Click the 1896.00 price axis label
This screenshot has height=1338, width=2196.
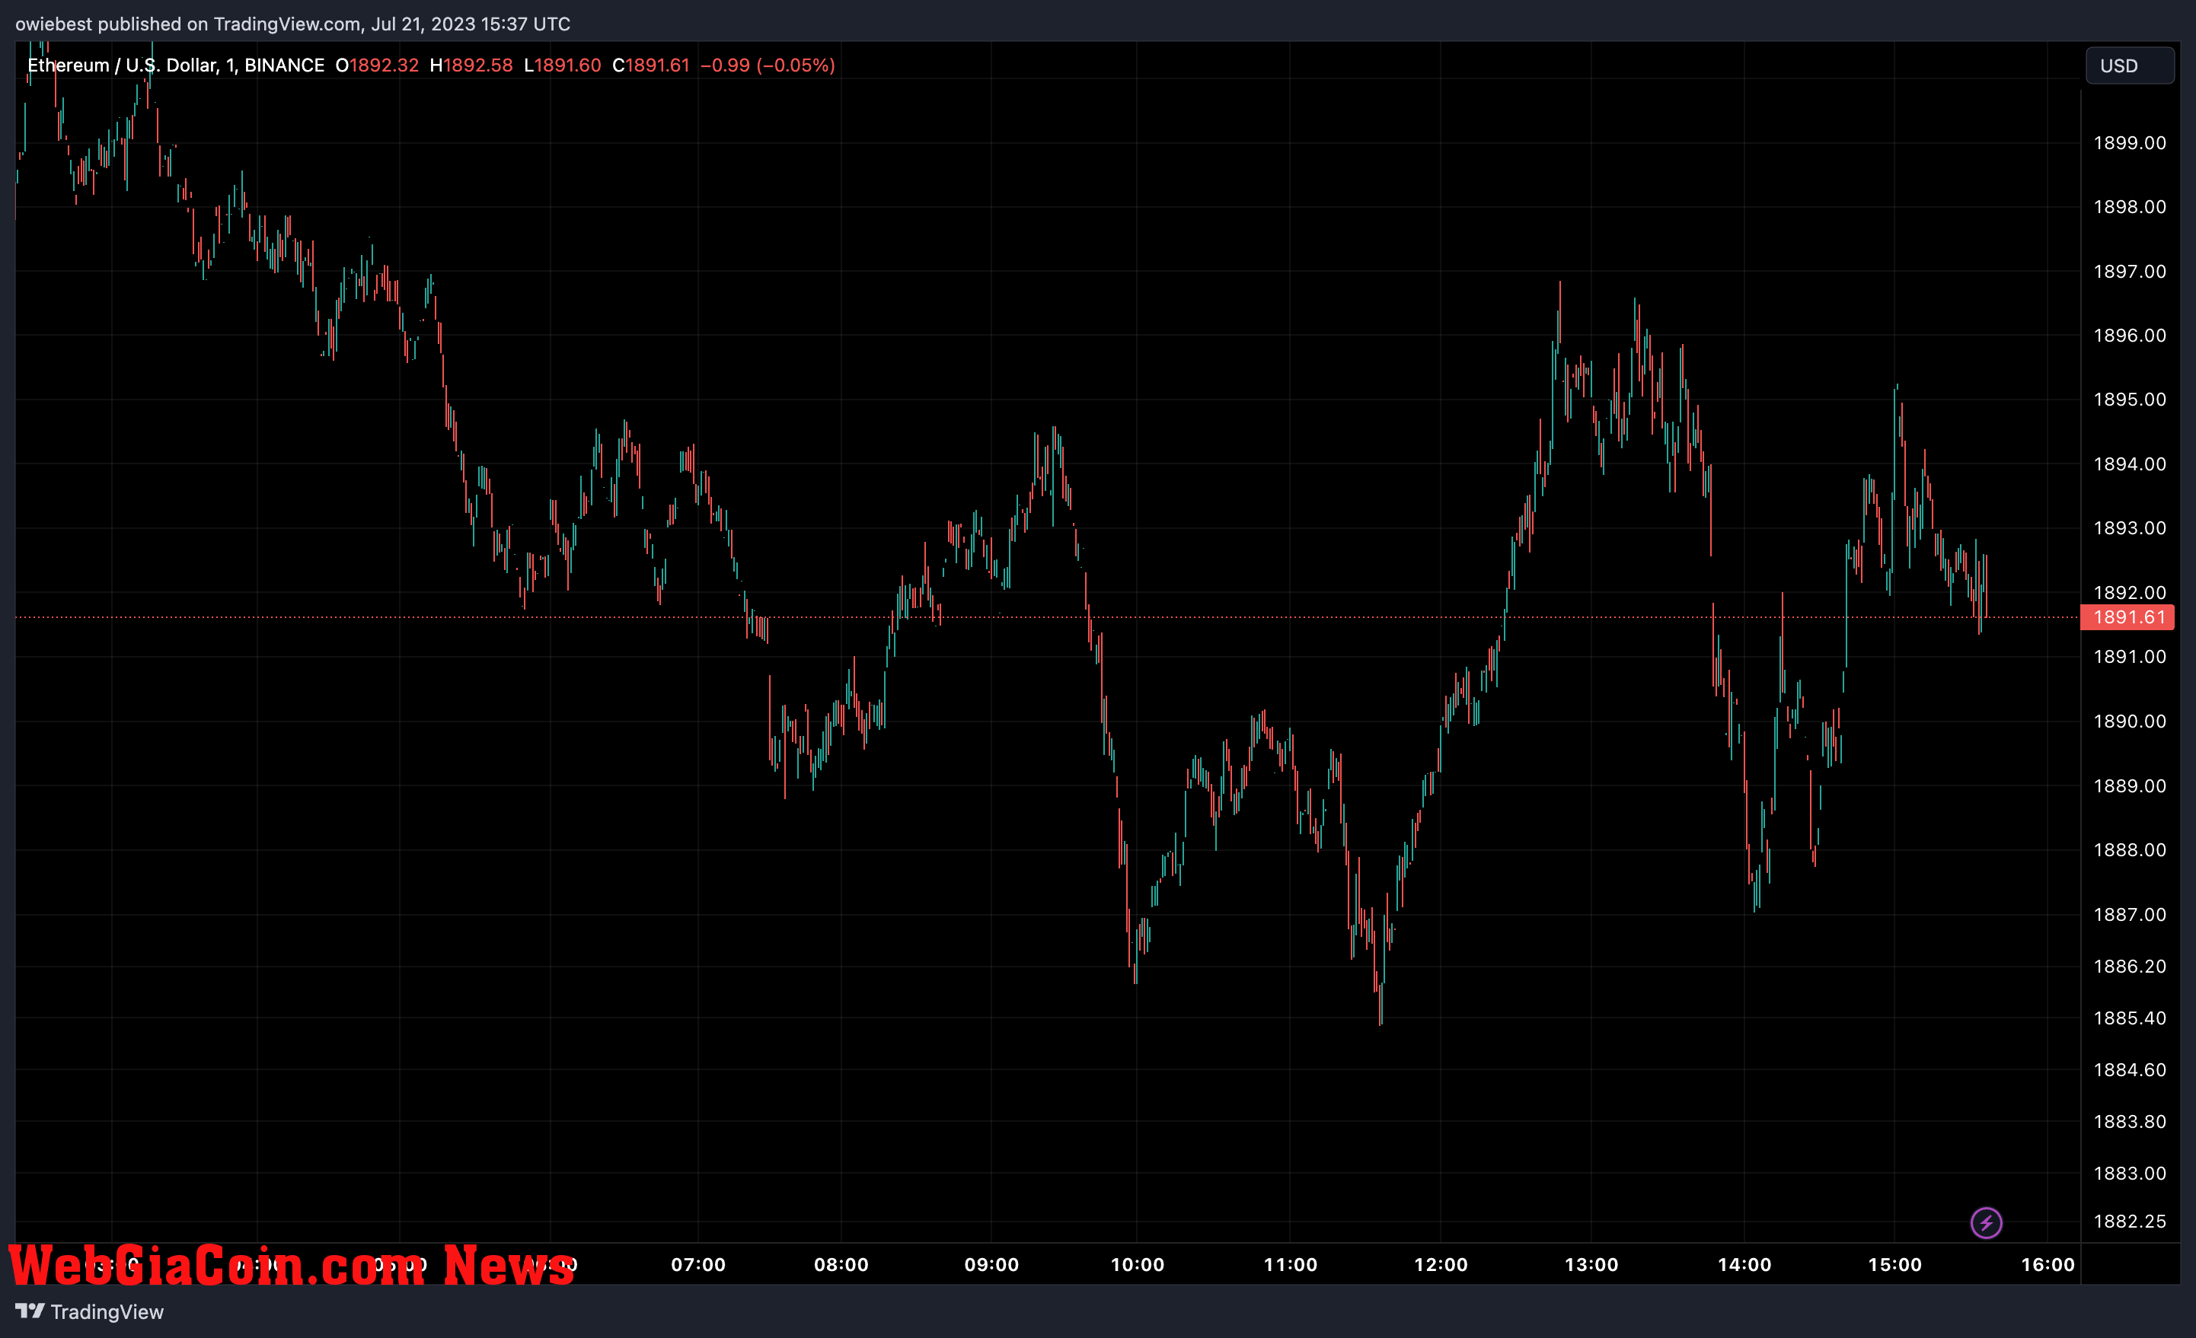[2129, 336]
